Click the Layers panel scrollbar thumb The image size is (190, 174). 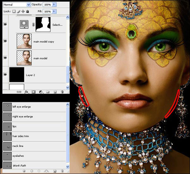(x=68, y=74)
